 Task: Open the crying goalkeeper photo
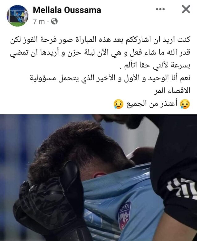[x=98, y=178]
